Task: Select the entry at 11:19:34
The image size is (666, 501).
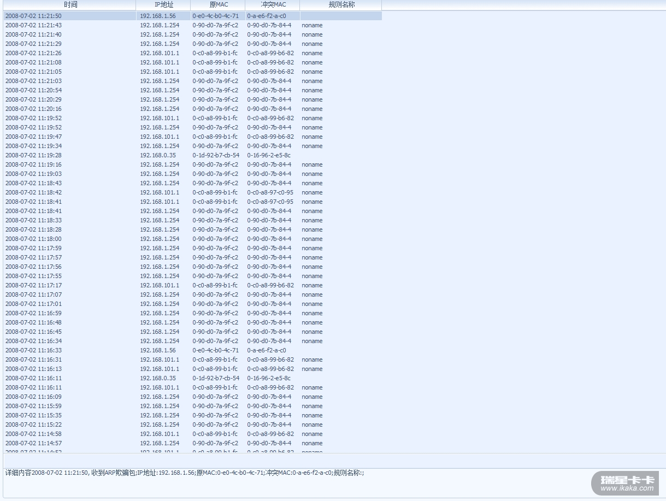Action: (193, 146)
